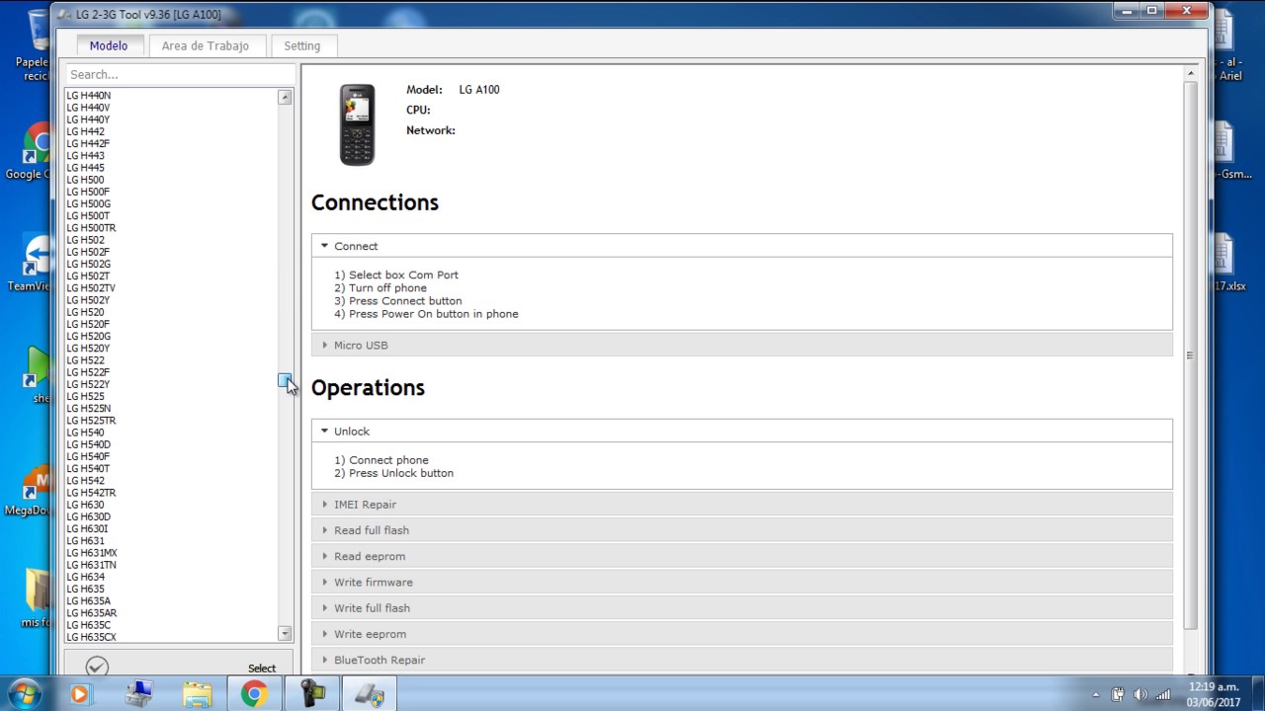Select LG H540 in model list
Image resolution: width=1265 pixels, height=711 pixels.
coord(85,433)
